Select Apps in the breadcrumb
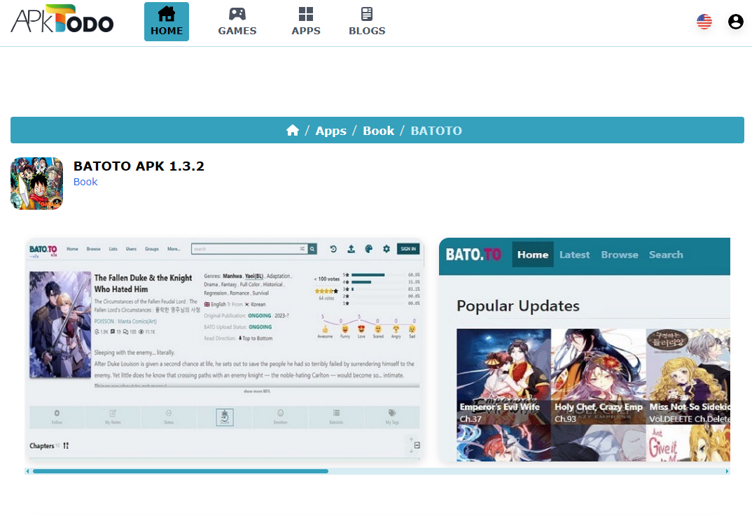The height and width of the screenshot is (516, 752). (x=330, y=131)
